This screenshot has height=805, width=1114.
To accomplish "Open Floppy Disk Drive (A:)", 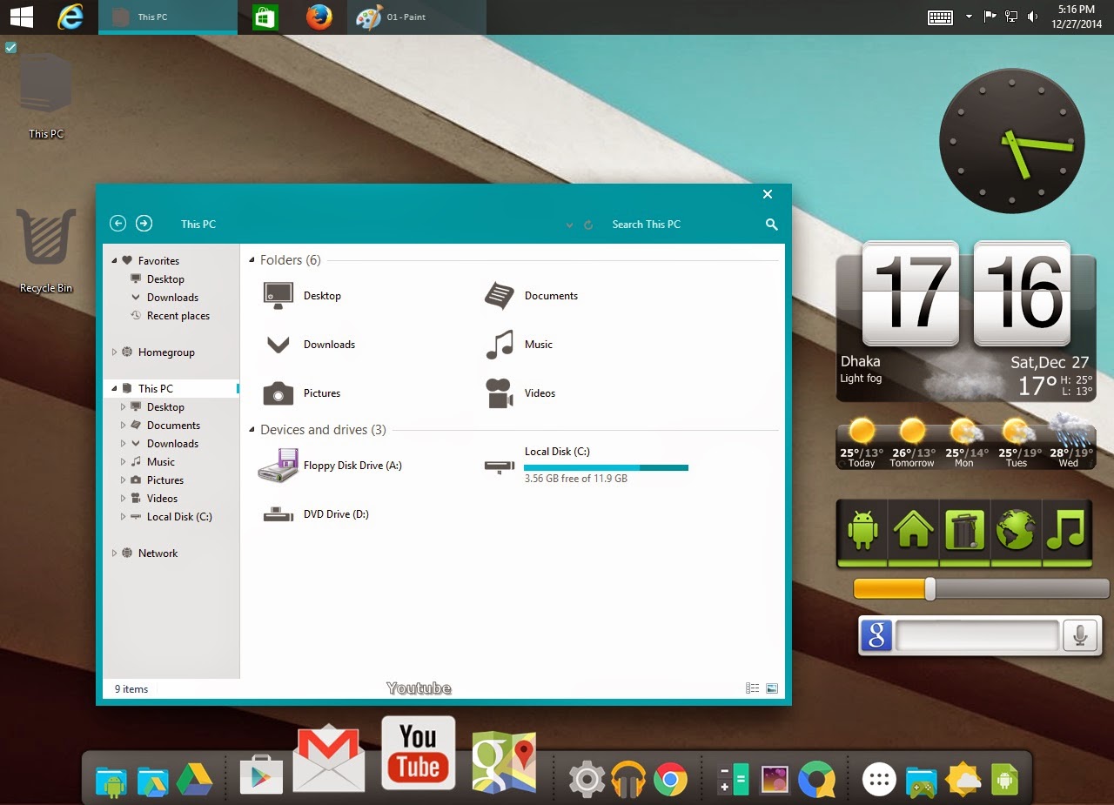I will click(331, 466).
